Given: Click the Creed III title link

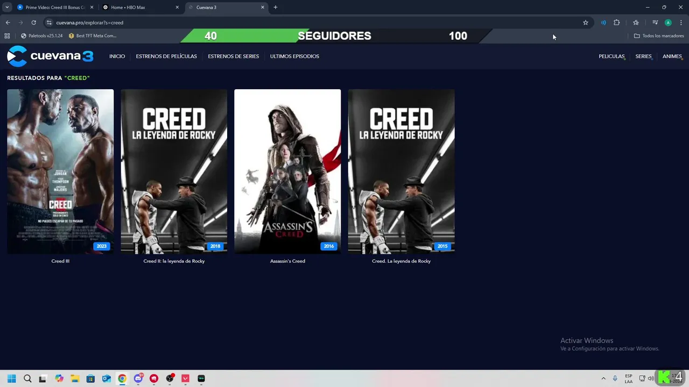Looking at the screenshot, I should coord(60,261).
